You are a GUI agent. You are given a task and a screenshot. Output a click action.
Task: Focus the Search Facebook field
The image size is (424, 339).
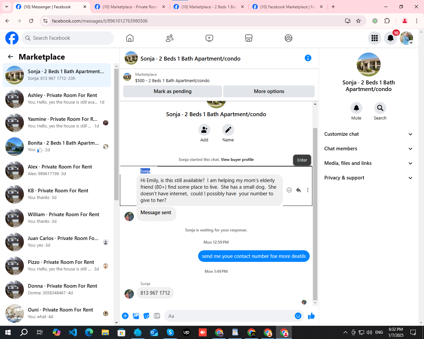pyautogui.click(x=68, y=38)
